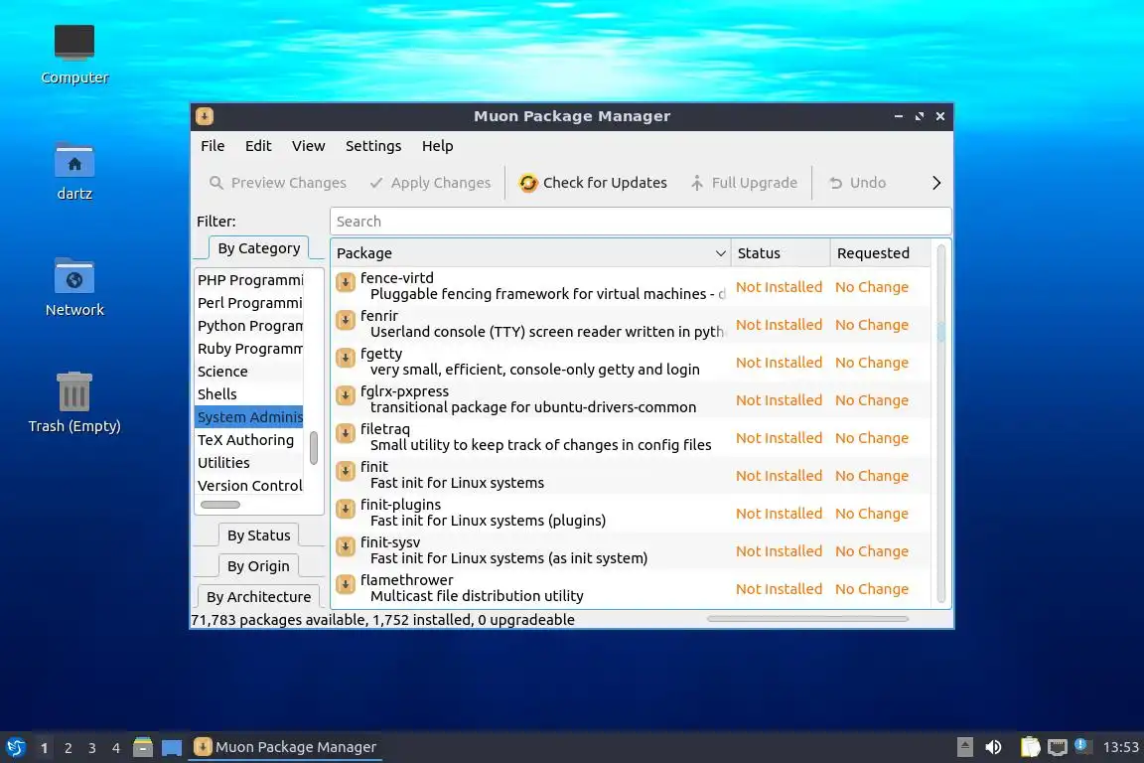Screen dimensions: 1144x763
Task: Select TeX Authoring category
Action: (249, 439)
